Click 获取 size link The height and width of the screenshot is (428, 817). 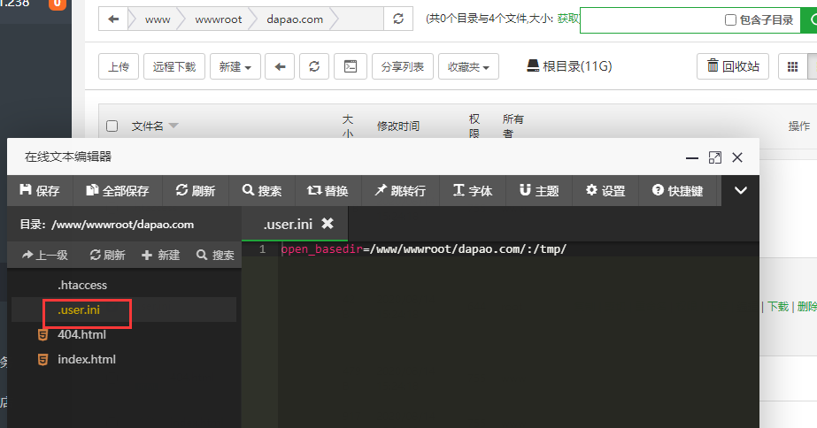click(x=568, y=19)
